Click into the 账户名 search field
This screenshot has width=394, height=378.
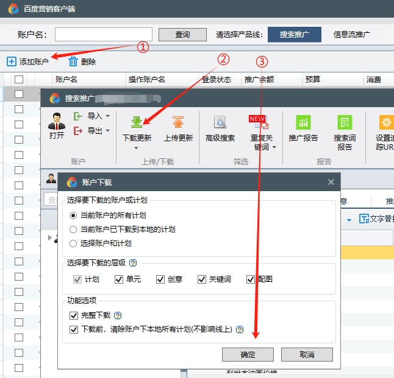(x=103, y=34)
